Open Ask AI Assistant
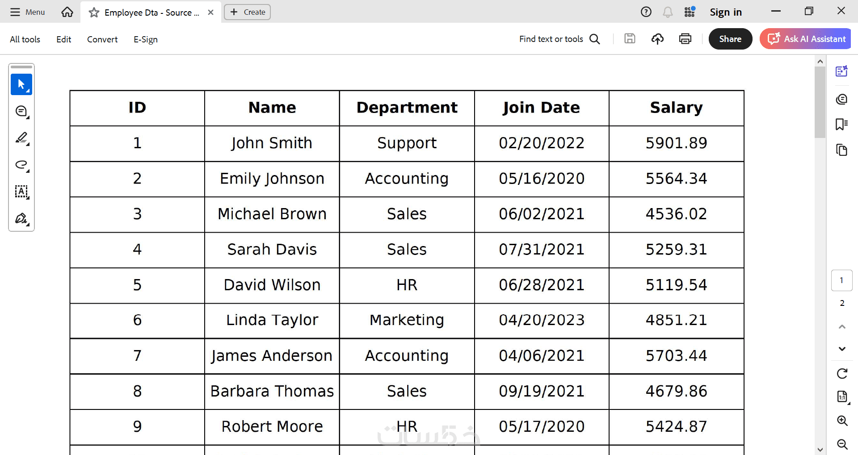 [806, 39]
